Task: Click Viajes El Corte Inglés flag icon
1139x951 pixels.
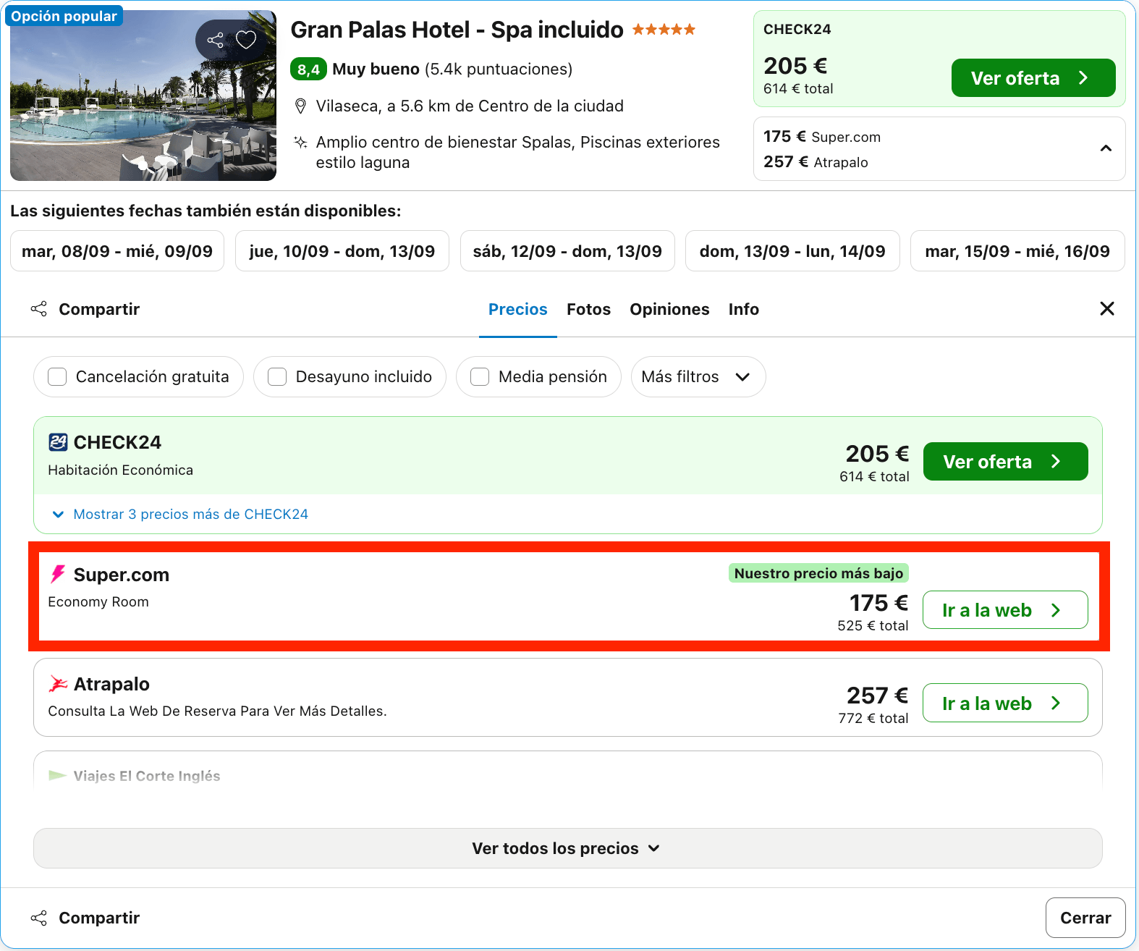Action: (x=57, y=776)
